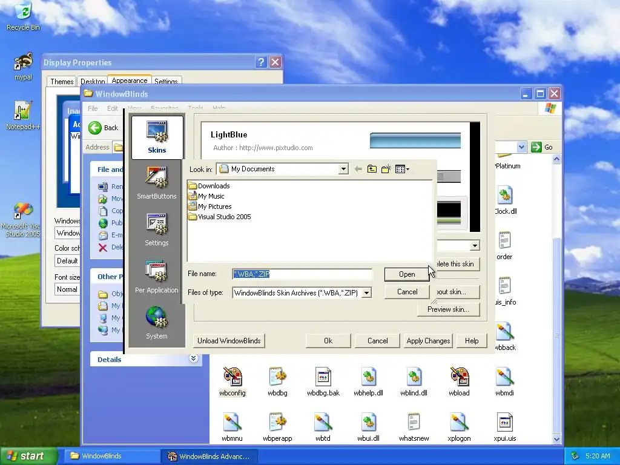Open dropdown beside skin preview
The image size is (620, 465).
tap(475, 246)
